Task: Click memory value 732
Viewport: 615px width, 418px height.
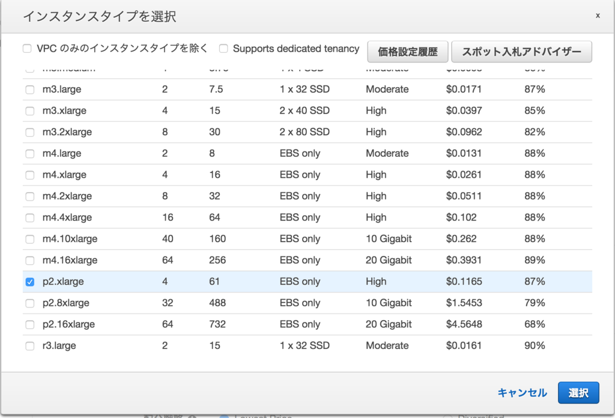Action: coord(217,324)
